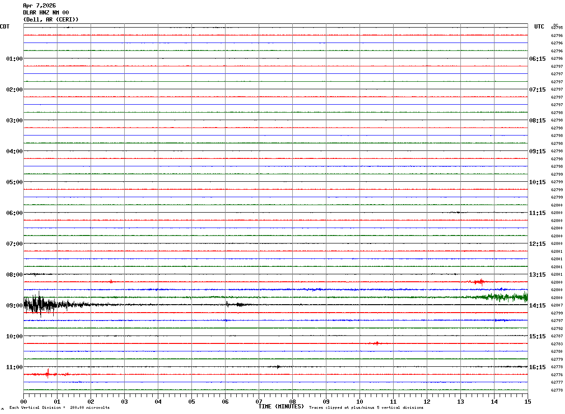565x414 pixels.
Task: Click the 09:15 UTC row label
Action: [537, 151]
